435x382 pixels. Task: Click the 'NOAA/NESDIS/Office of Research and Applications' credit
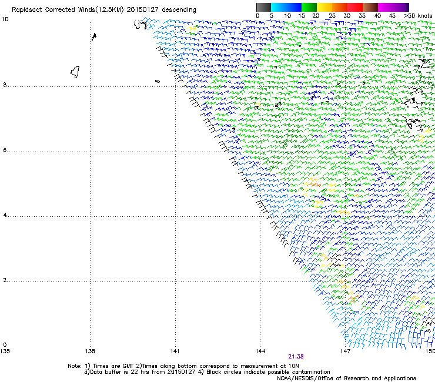click(346, 378)
